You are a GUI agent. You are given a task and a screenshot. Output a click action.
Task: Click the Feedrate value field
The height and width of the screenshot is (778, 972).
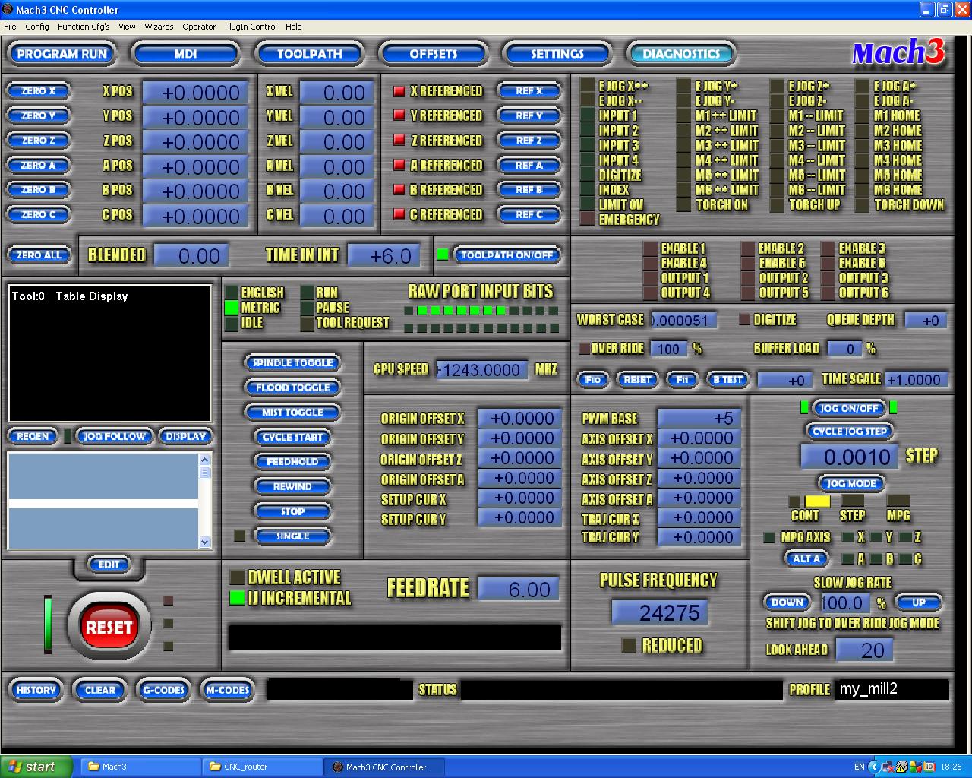click(x=519, y=590)
